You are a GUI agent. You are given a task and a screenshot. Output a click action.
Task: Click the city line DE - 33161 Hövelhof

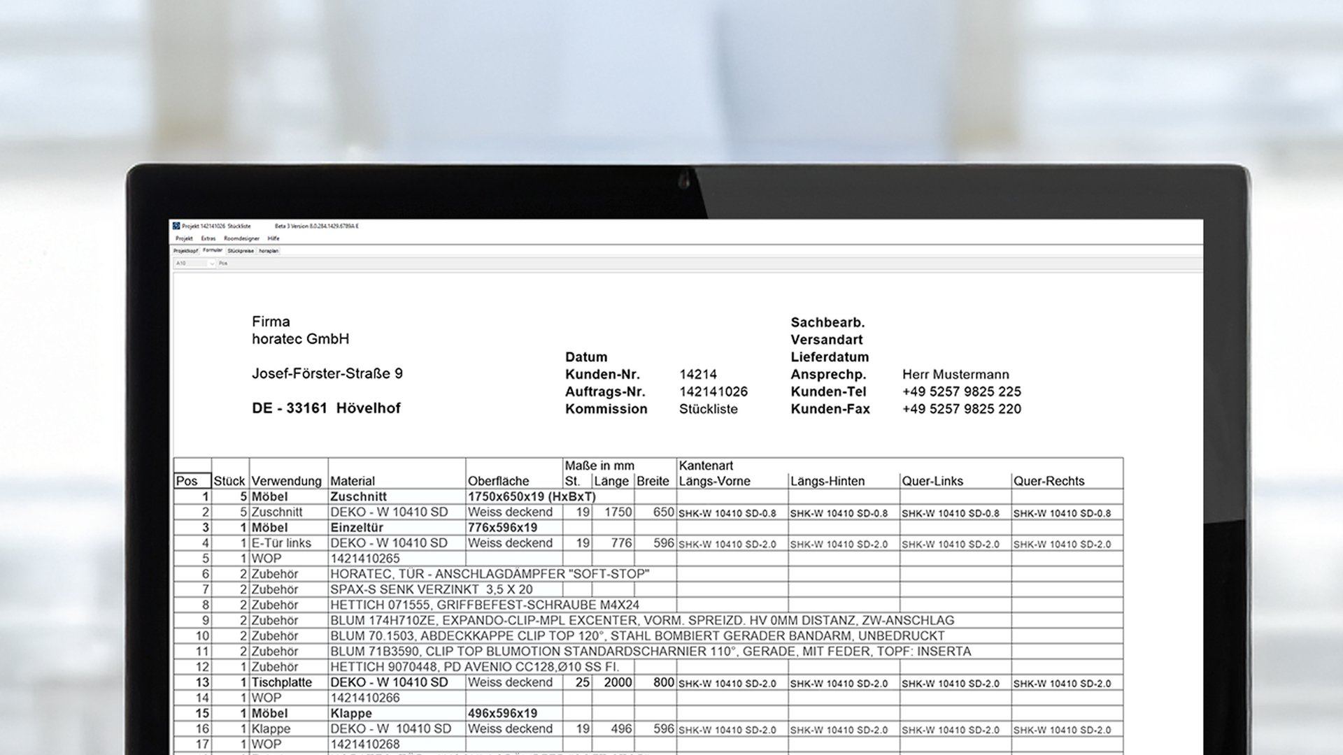(326, 408)
